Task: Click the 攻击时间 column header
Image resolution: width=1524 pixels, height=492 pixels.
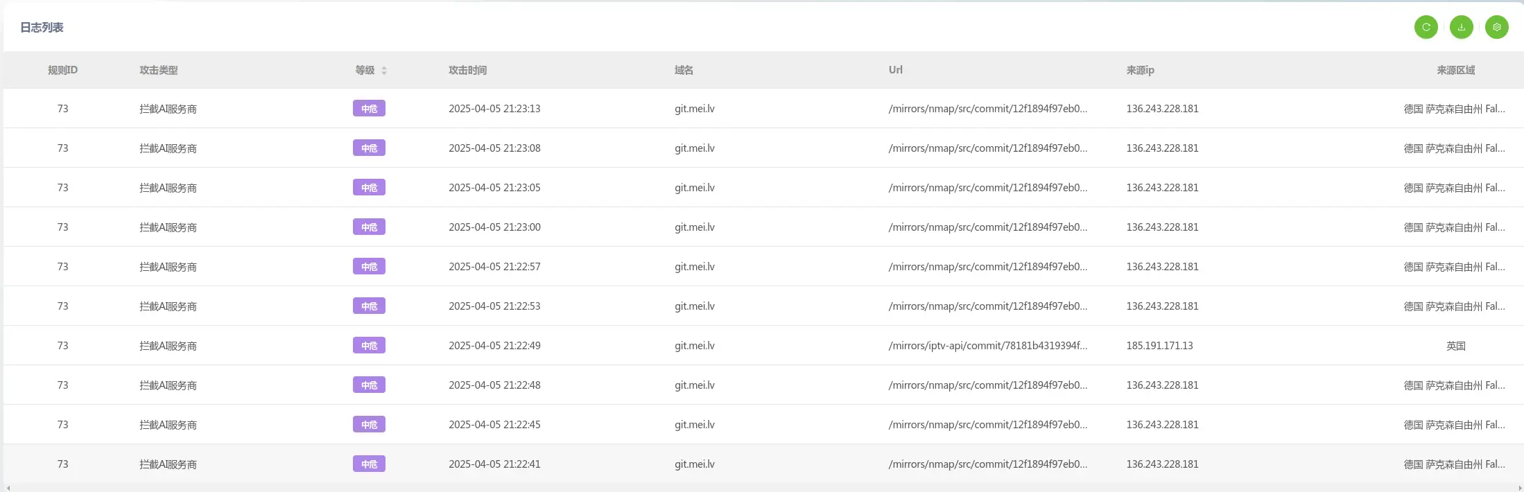Action: pos(467,70)
